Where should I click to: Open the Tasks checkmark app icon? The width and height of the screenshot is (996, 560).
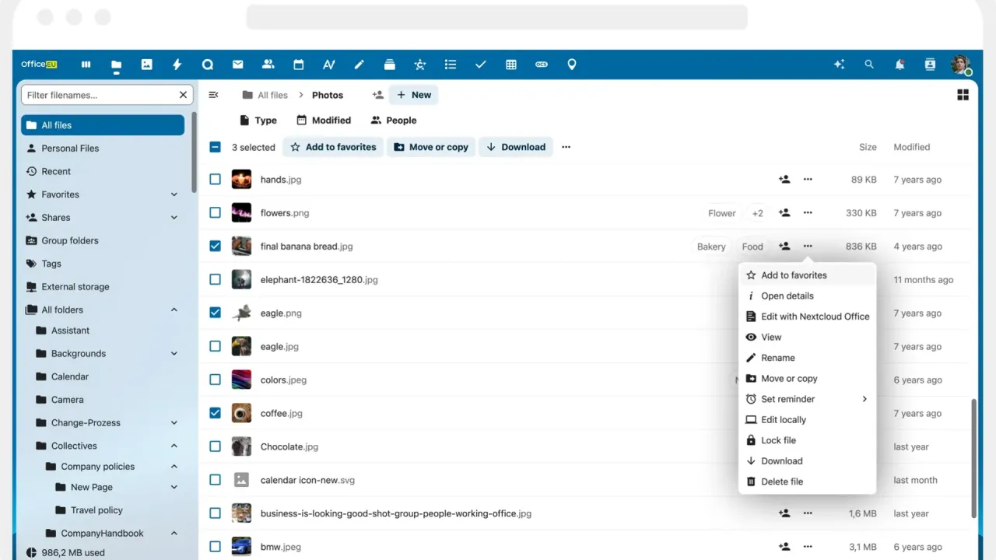(480, 65)
